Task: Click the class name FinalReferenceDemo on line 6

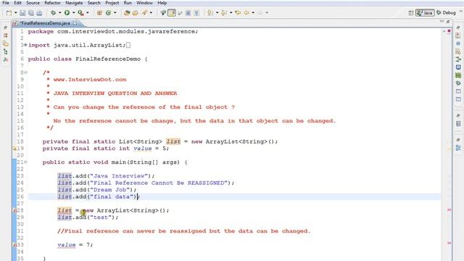Action: tap(108, 59)
